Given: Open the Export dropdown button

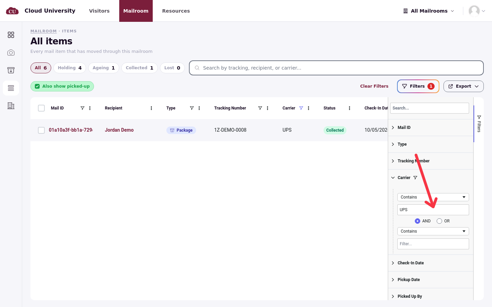Looking at the screenshot, I should pos(464,86).
